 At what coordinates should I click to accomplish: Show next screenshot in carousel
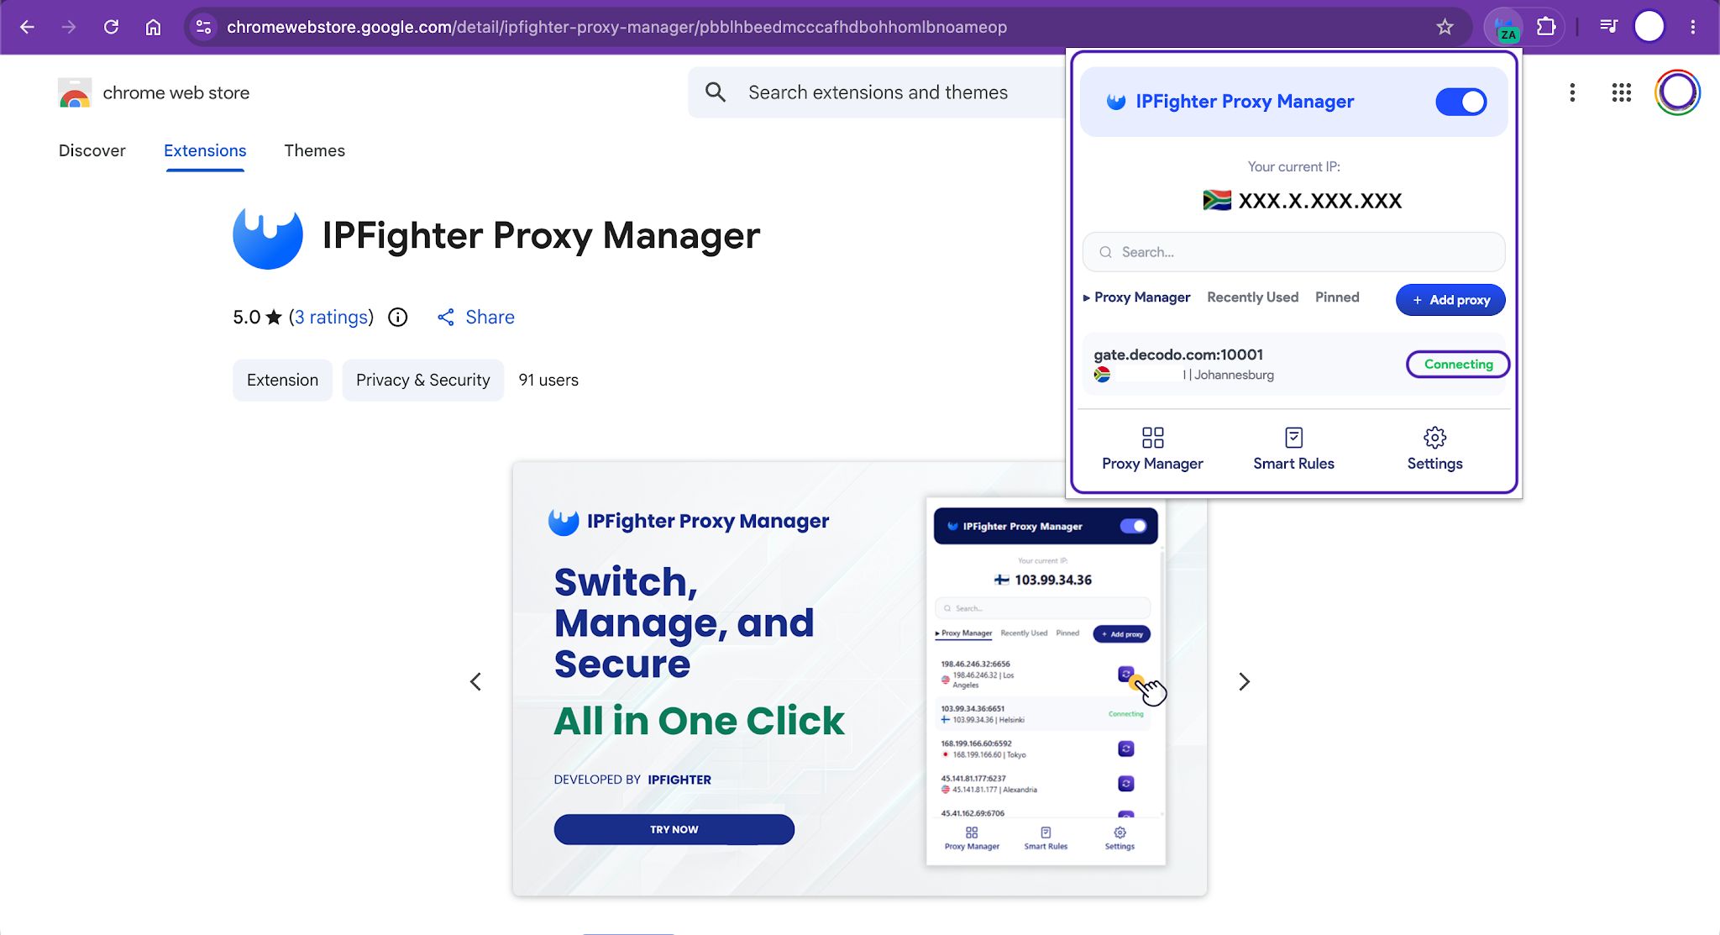1245,681
